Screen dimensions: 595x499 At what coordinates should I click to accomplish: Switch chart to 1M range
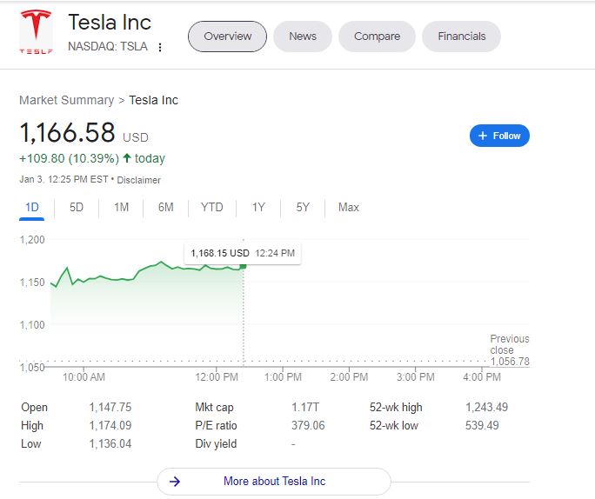[x=121, y=207]
